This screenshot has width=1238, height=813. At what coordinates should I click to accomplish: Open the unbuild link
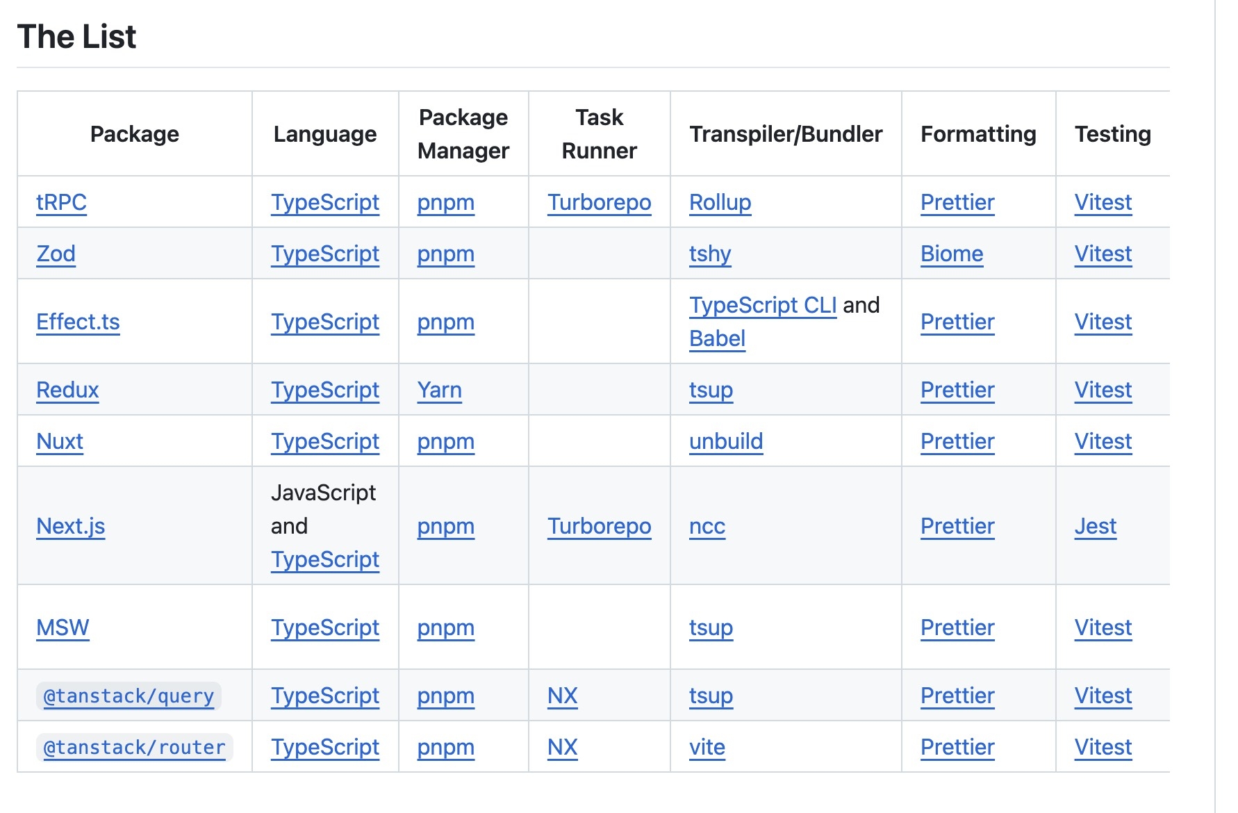pyautogui.click(x=726, y=441)
